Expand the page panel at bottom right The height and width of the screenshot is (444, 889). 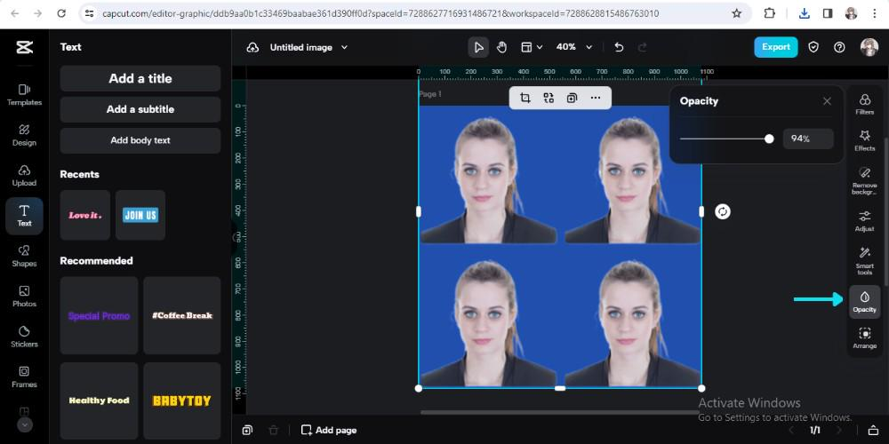873,431
